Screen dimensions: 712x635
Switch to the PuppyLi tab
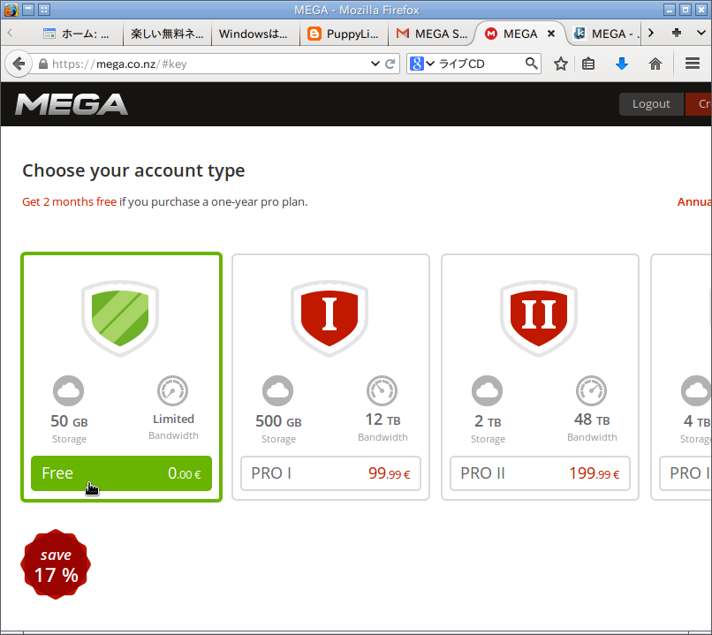pyautogui.click(x=344, y=34)
